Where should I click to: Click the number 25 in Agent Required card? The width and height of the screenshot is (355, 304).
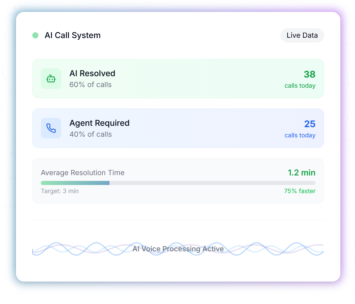coord(310,124)
